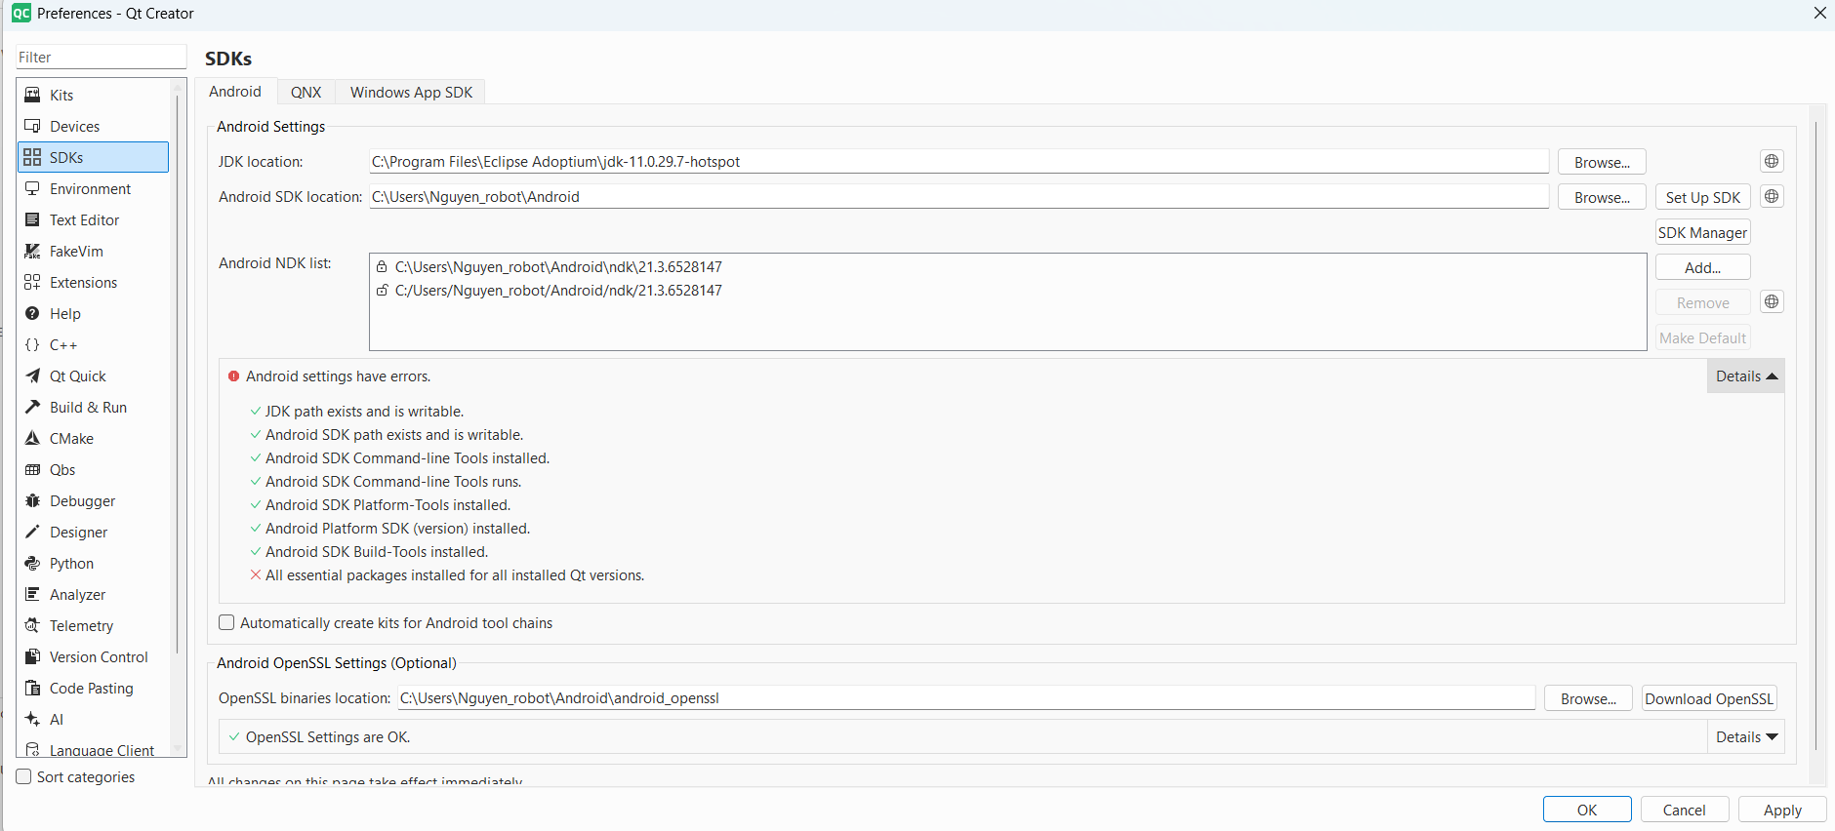Viewport: 1835px width, 831px height.
Task: Click the CMake triangle icon
Action: (x=32, y=438)
